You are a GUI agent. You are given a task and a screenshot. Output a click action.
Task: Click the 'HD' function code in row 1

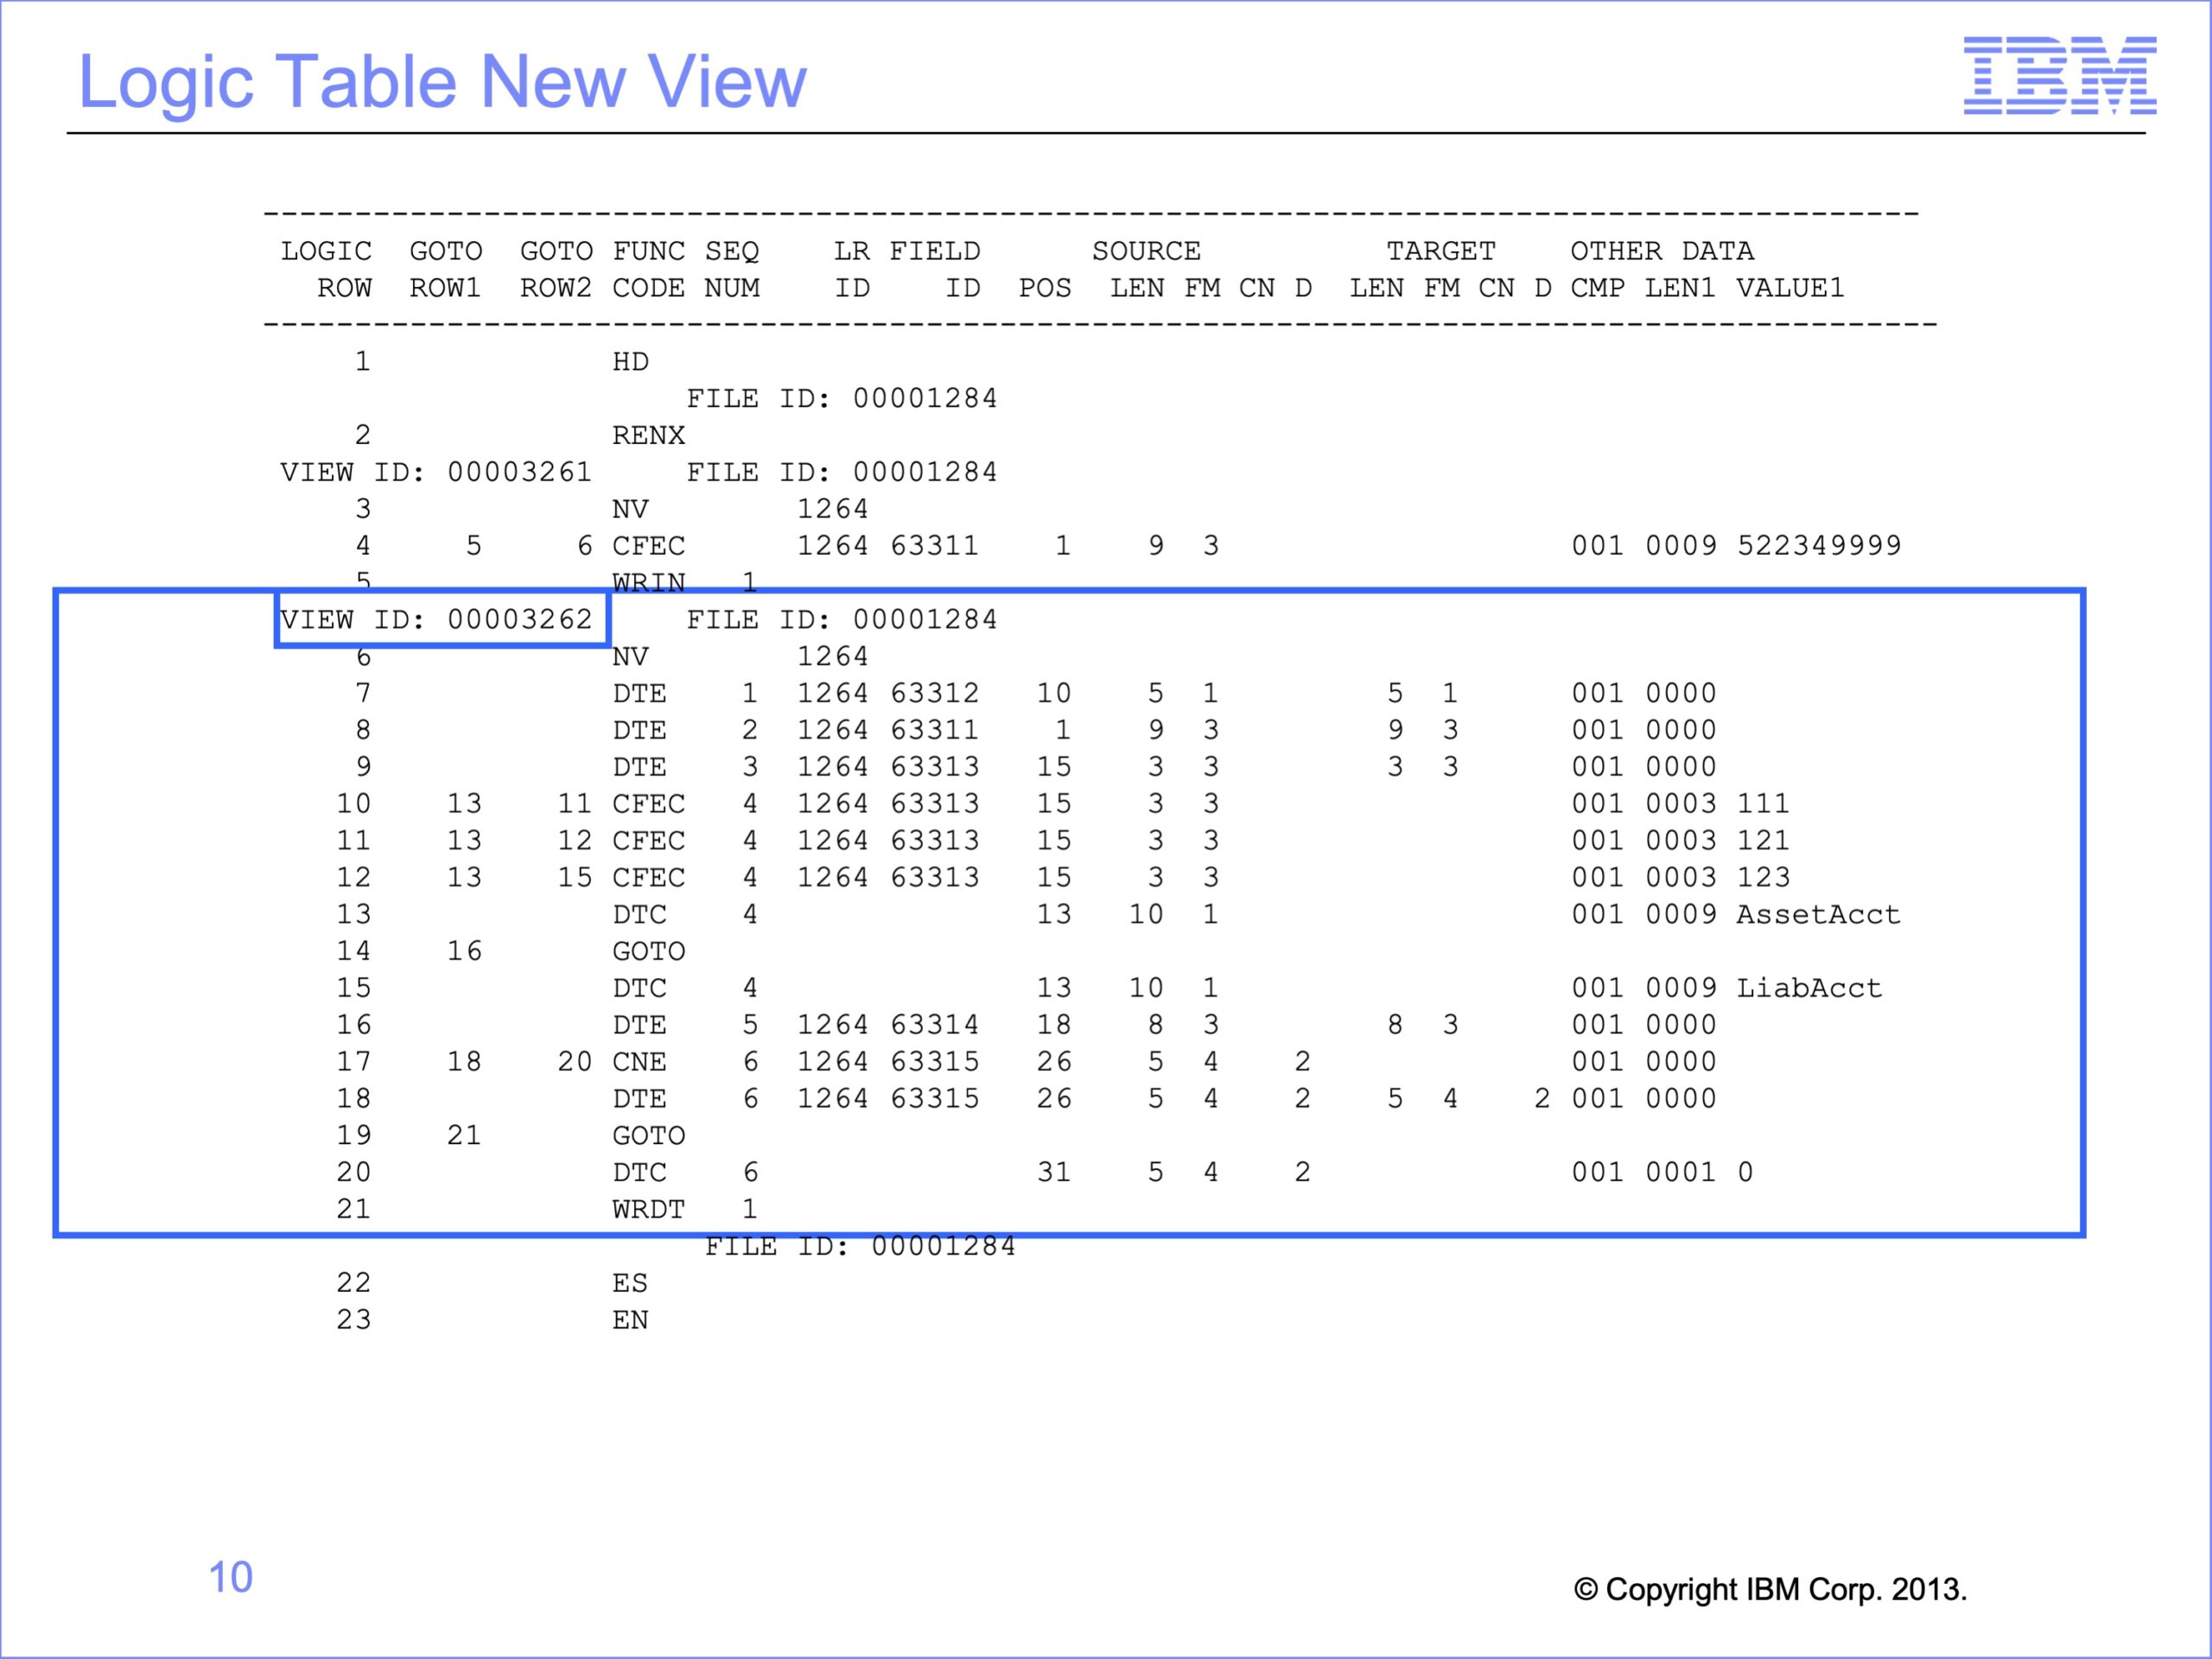coord(630,362)
